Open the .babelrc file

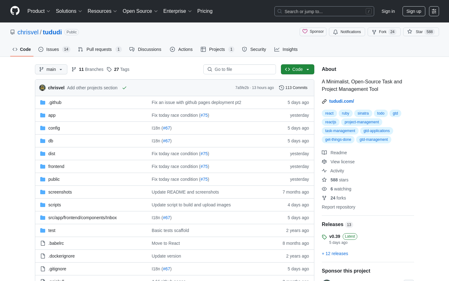point(56,243)
